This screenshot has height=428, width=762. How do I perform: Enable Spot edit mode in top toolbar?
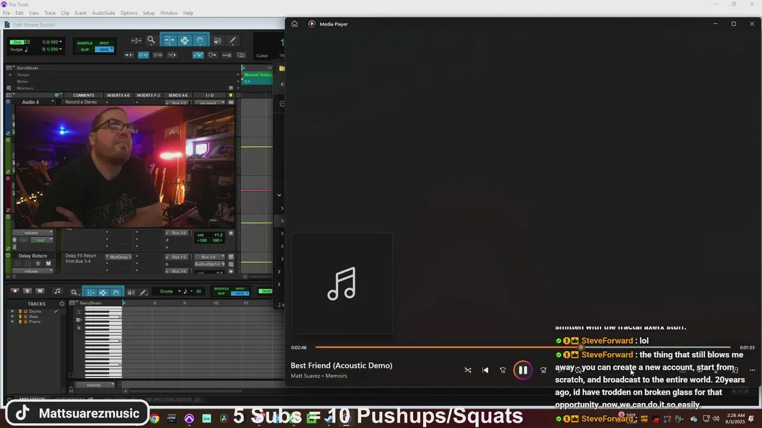pyautogui.click(x=104, y=43)
